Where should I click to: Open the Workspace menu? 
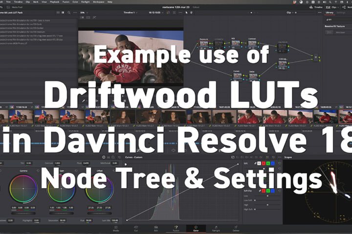click(98, 2)
